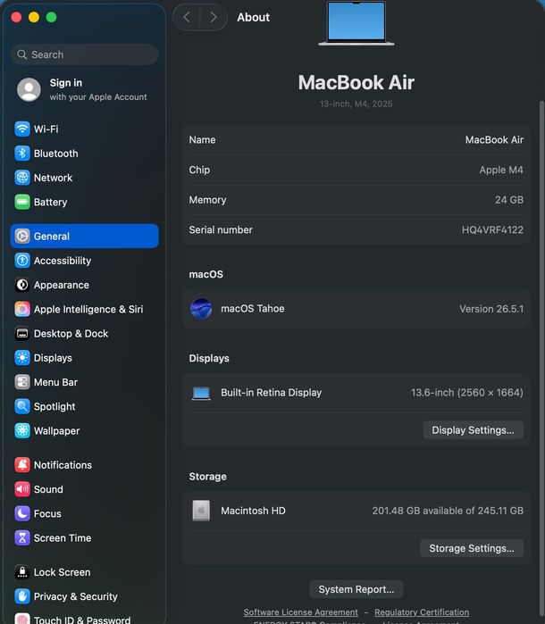Image resolution: width=545 pixels, height=624 pixels.
Task: Open Touch ID & Password fingerprint icon
Action: (x=22, y=619)
